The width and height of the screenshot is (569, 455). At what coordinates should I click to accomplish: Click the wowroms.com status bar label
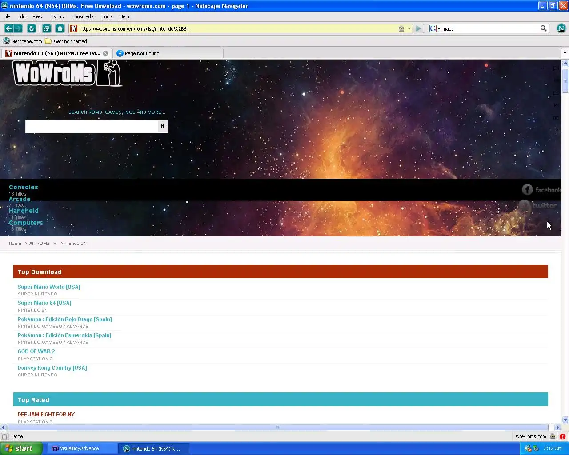(531, 436)
